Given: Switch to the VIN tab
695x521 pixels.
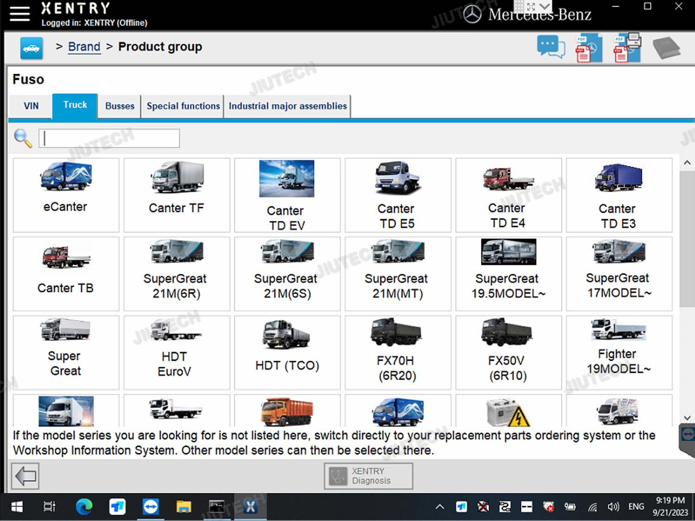Looking at the screenshot, I should point(31,106).
